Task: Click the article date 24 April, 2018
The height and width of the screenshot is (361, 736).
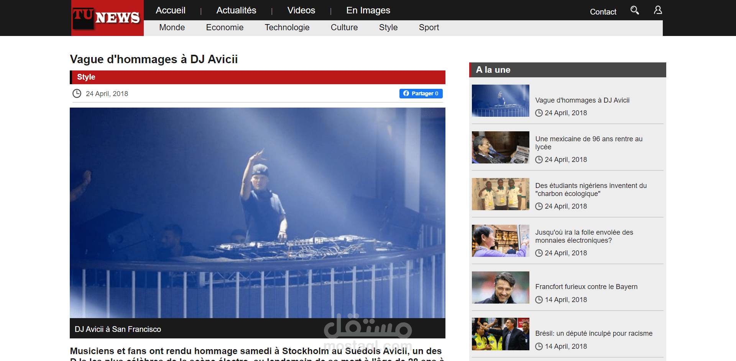Action: [107, 94]
